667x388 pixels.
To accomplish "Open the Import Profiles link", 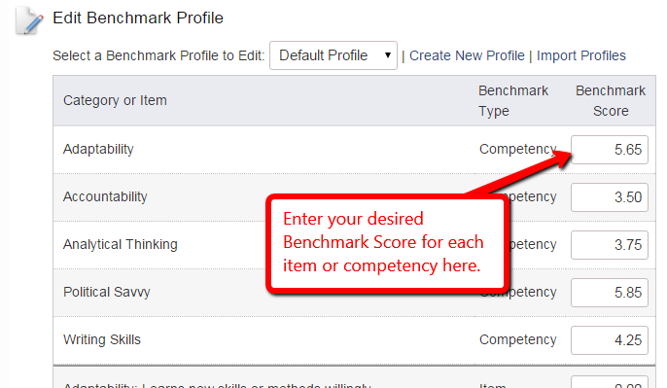I will point(581,55).
